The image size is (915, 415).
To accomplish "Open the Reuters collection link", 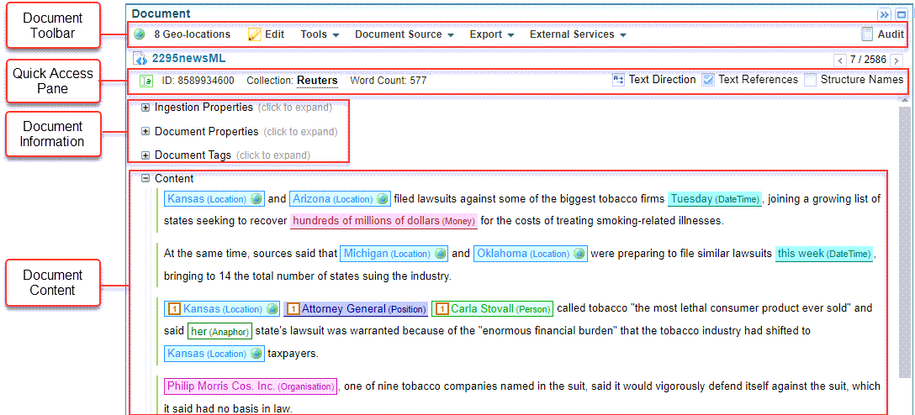I will [x=317, y=81].
